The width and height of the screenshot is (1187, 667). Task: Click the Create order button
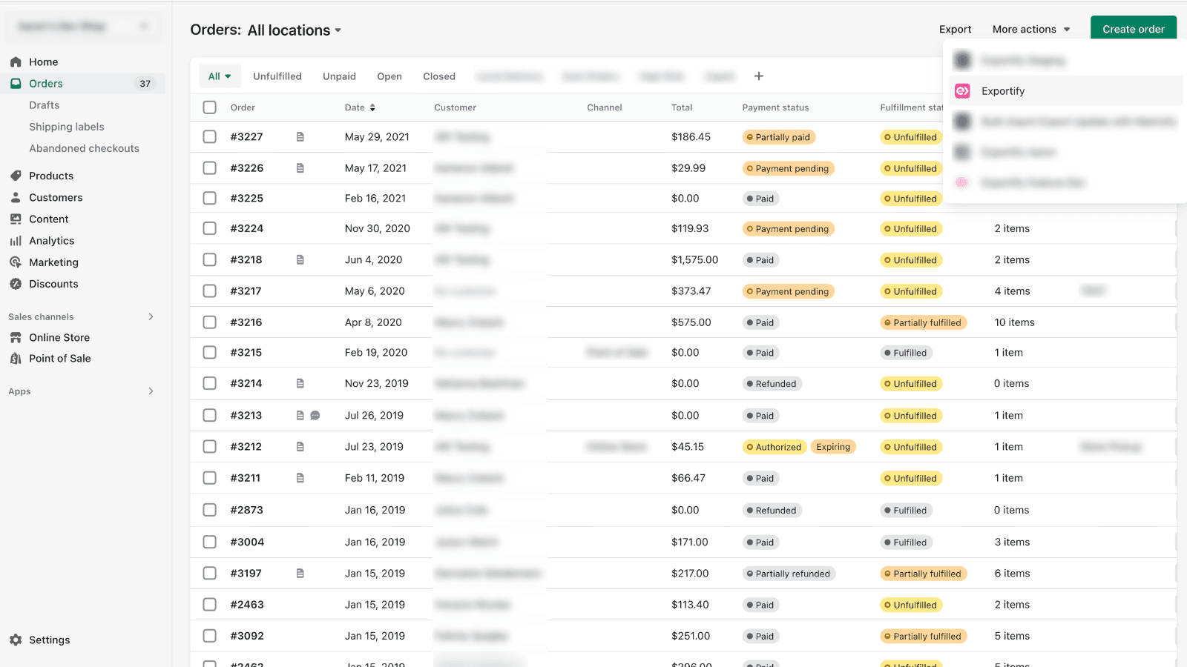coord(1133,29)
